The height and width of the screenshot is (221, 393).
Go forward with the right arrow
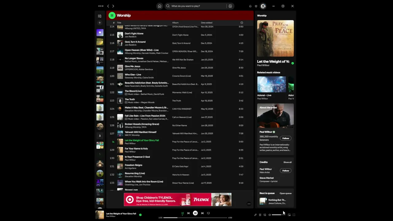113,6
